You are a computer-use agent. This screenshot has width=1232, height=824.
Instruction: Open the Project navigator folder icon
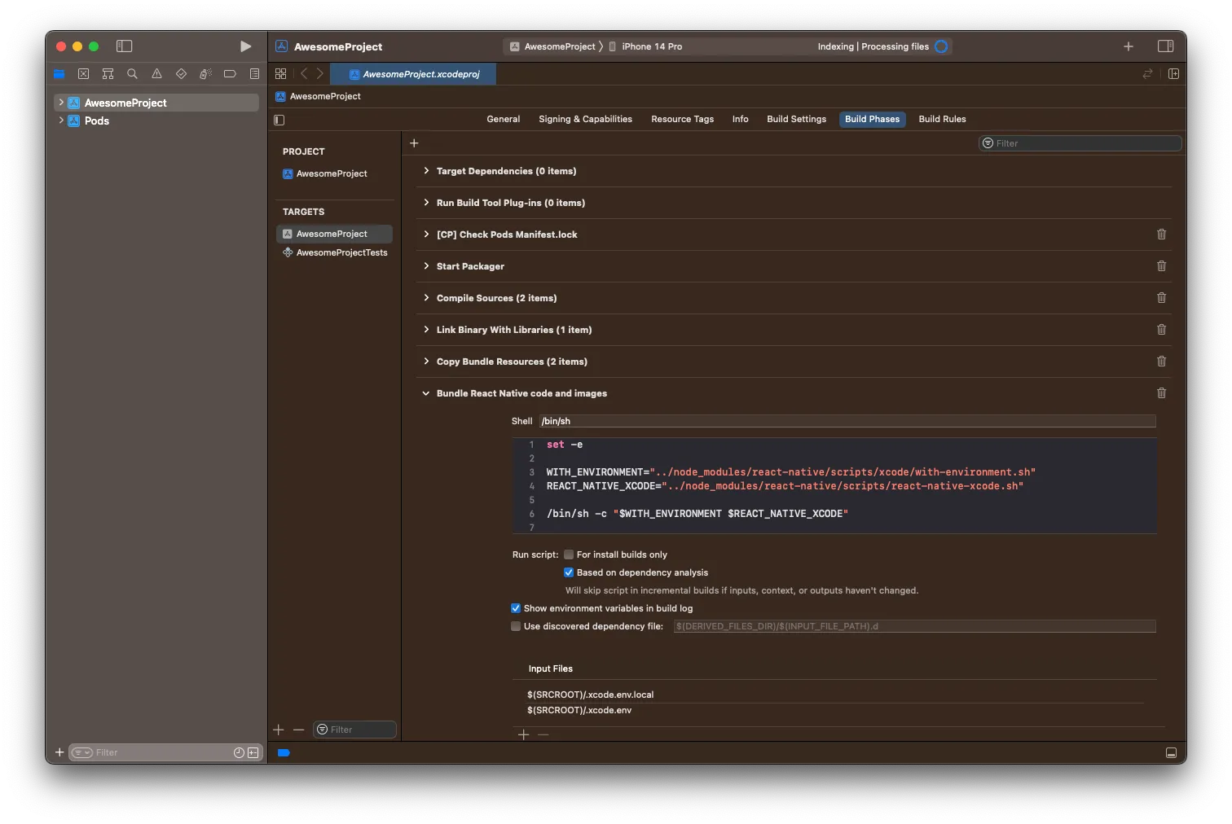(59, 74)
